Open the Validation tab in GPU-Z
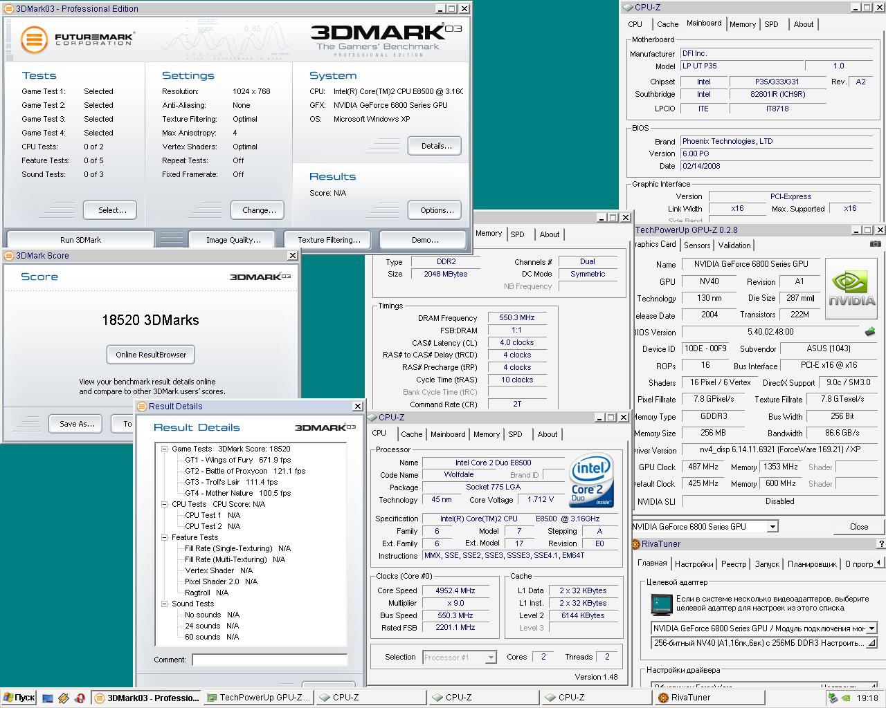 [734, 245]
